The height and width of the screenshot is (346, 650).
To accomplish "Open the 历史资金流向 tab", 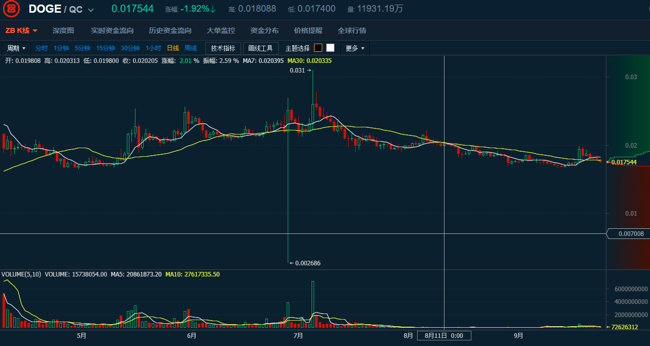I will click(170, 30).
